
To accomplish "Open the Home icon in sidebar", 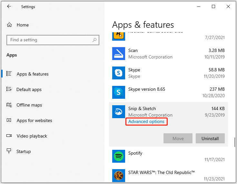I will [9, 25].
